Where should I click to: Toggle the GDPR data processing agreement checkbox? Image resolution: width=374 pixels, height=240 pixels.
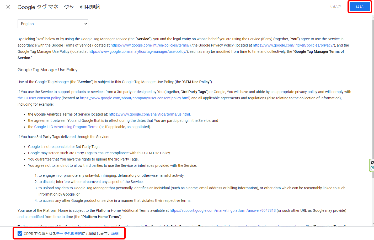tap(20, 233)
